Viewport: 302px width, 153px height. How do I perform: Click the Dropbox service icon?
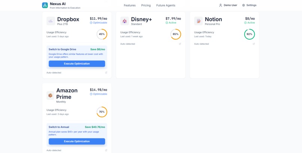point(51,21)
